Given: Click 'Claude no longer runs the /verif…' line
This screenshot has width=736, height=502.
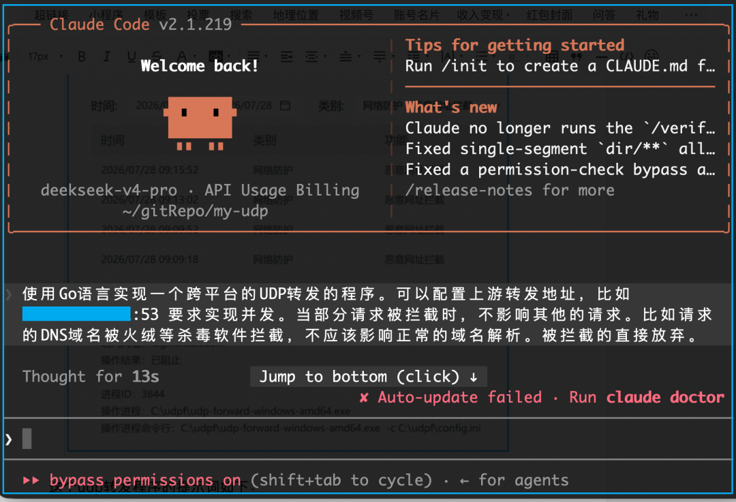Looking at the screenshot, I should coord(560,128).
